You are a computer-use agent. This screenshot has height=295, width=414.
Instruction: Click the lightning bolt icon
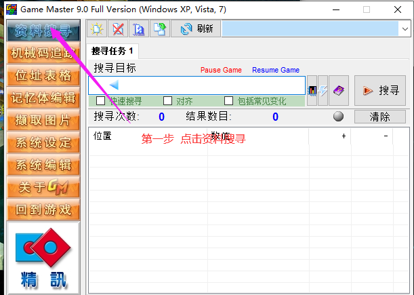point(323,90)
